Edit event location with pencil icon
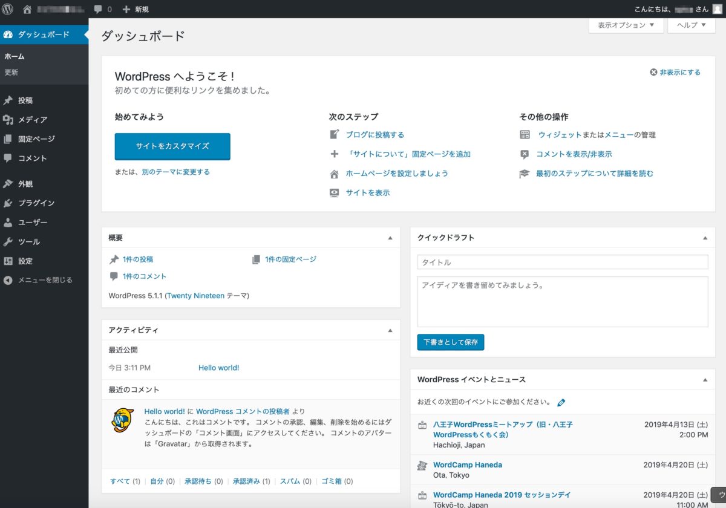 561,402
